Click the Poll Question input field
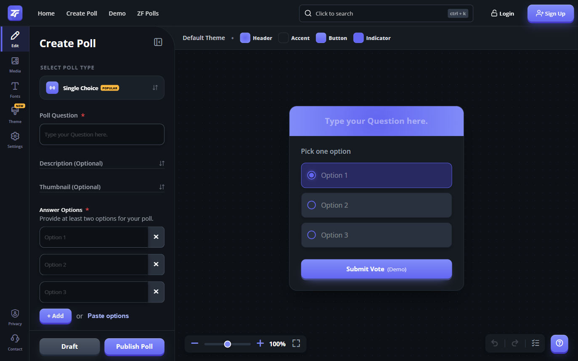 [102, 134]
